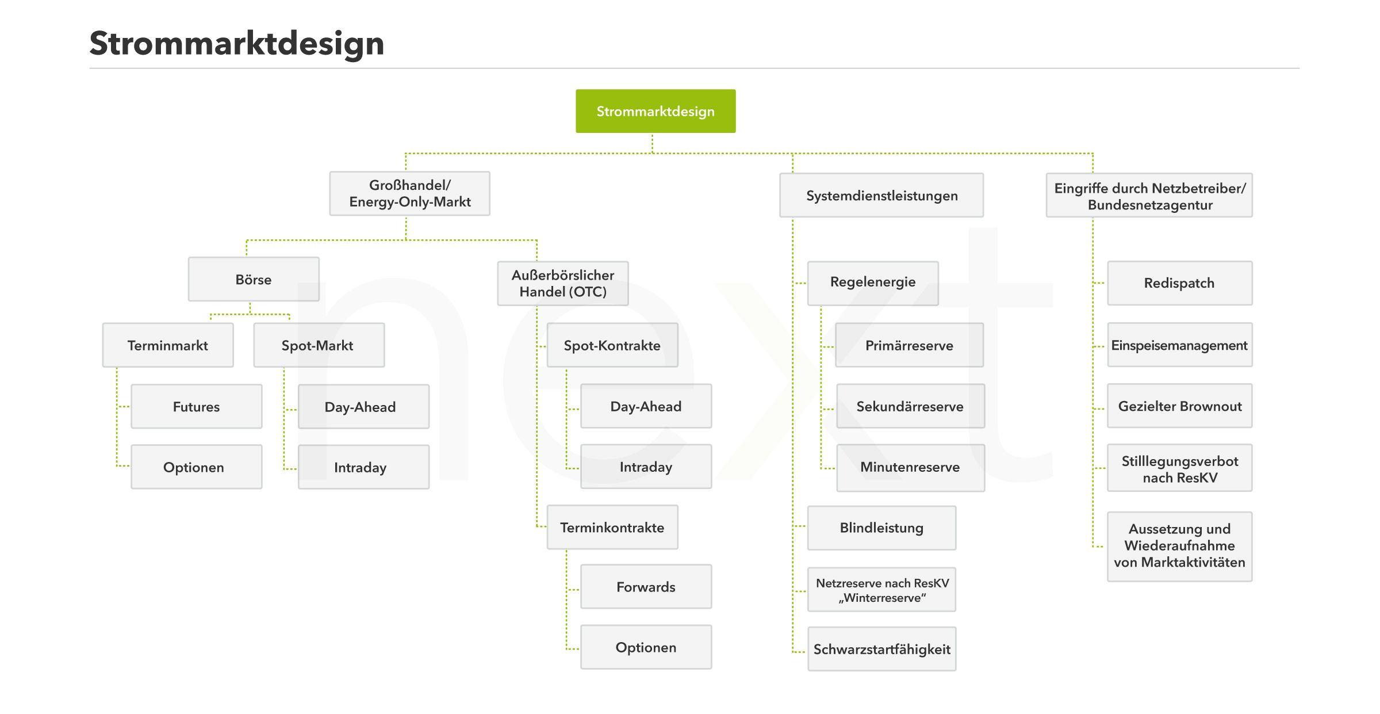
Task: Select the Außerbörslicher Handel (OTC) box
Action: (563, 284)
